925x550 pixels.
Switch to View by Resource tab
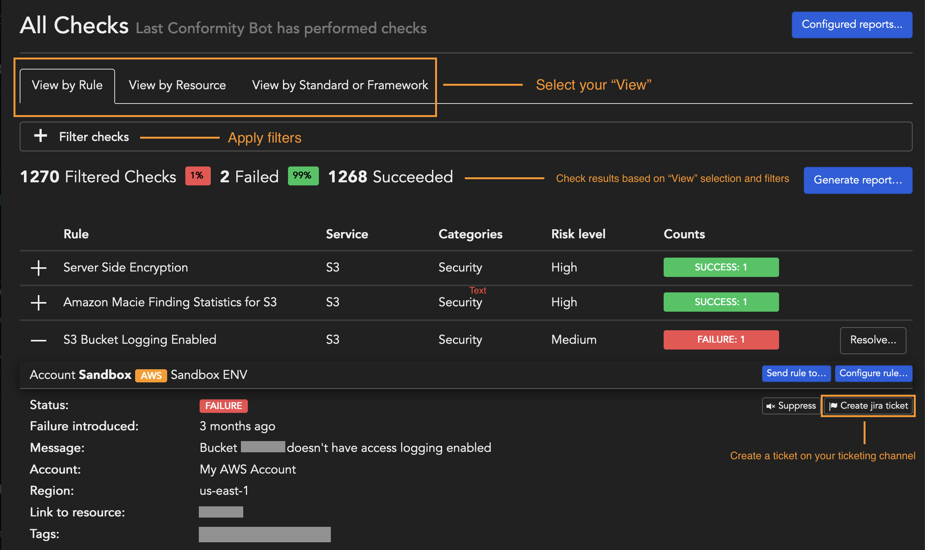click(x=177, y=85)
